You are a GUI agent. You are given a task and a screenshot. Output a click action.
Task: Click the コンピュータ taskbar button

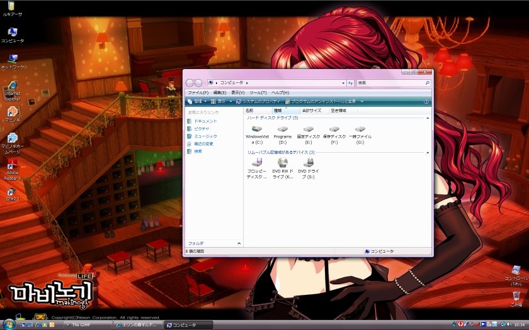coord(188,325)
